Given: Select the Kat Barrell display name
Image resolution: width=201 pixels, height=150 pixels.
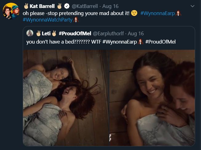Looking at the screenshot, I should point(42,6).
